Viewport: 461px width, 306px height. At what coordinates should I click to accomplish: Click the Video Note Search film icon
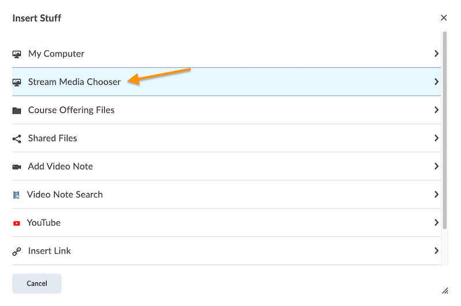[x=16, y=195]
